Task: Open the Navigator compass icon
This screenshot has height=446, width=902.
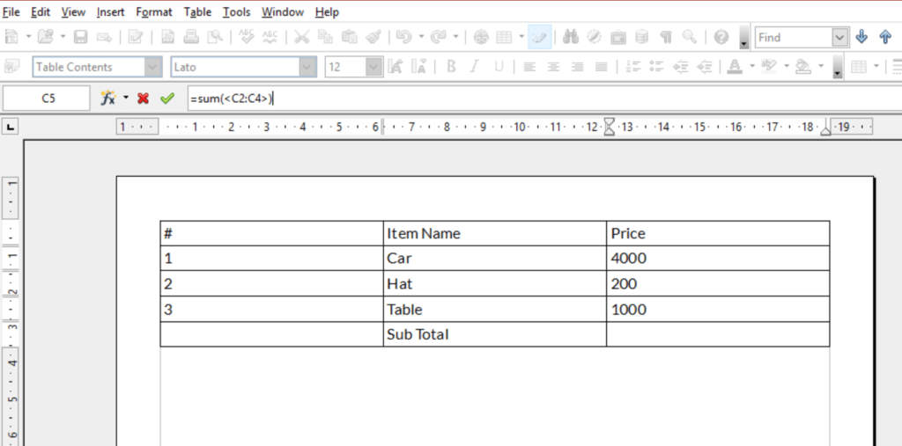Action: coord(595,37)
